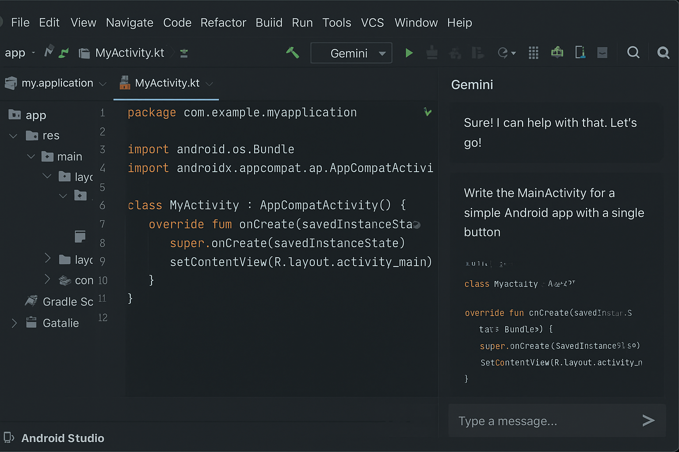679x452 pixels.
Task: Collapse the res folder in project tree
Action: click(x=13, y=136)
